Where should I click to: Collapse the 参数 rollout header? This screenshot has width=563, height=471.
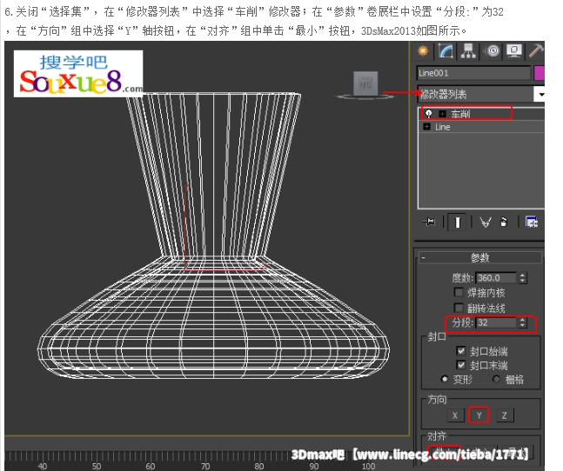pyautogui.click(x=480, y=257)
